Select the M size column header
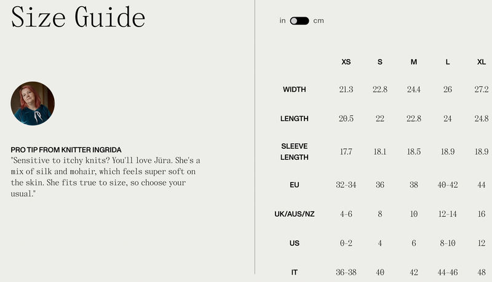The height and width of the screenshot is (282, 492). click(x=414, y=62)
